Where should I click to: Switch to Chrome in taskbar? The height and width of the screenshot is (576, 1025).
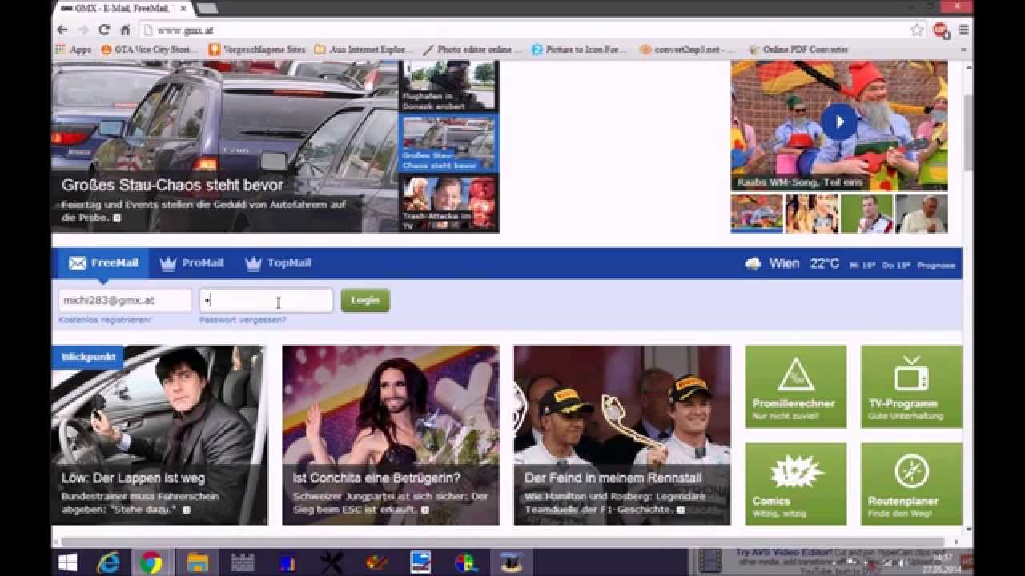(x=151, y=562)
